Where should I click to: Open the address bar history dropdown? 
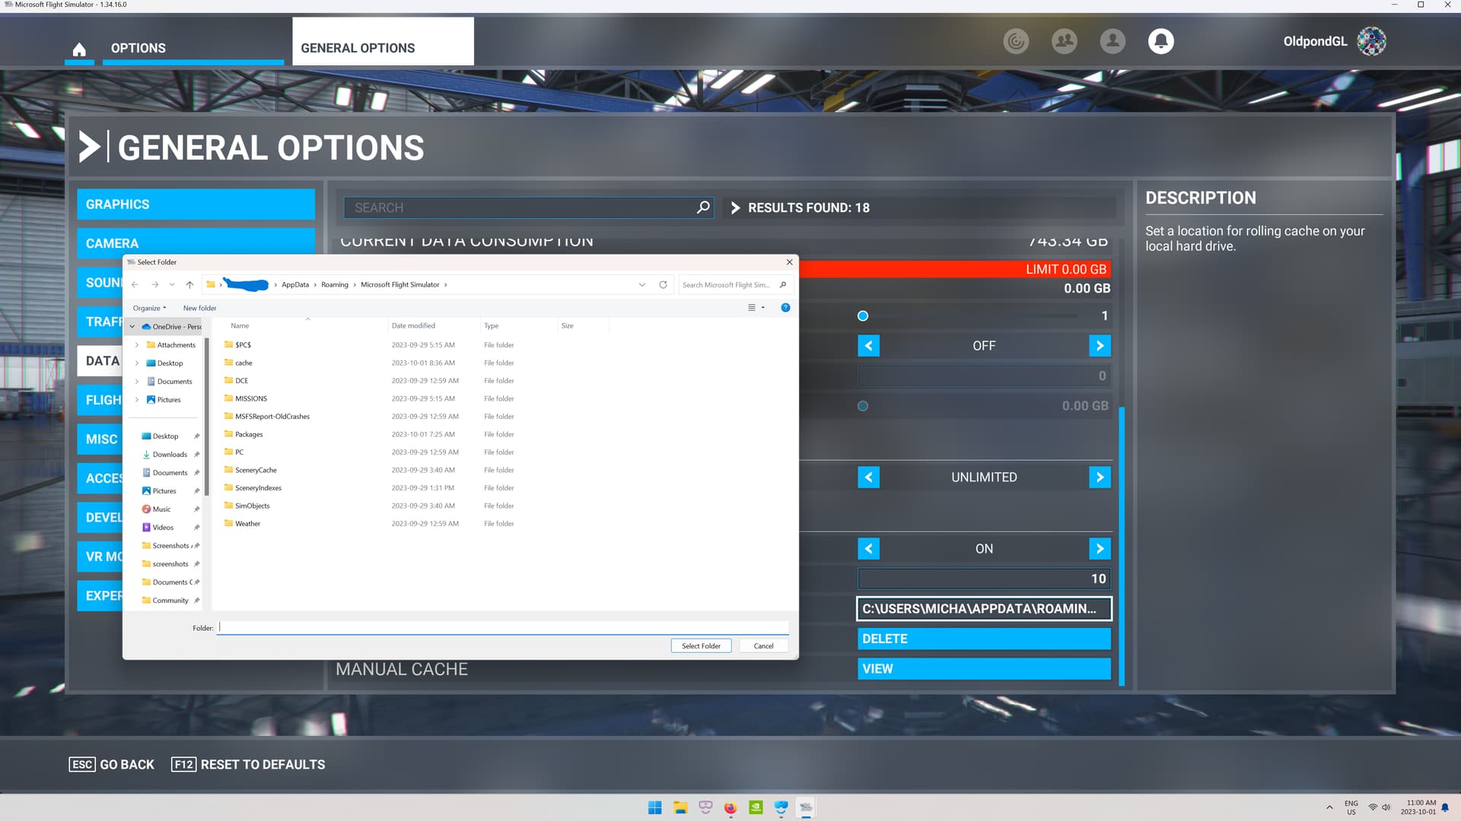(642, 285)
